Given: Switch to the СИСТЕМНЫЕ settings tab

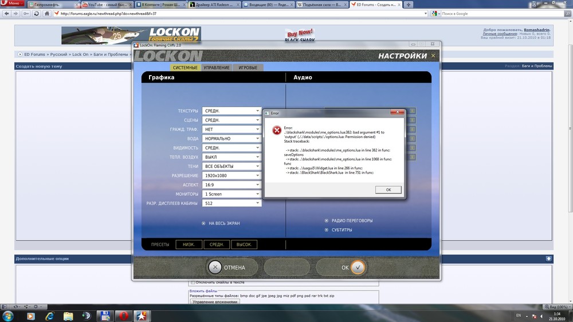Looking at the screenshot, I should pyautogui.click(x=185, y=68).
